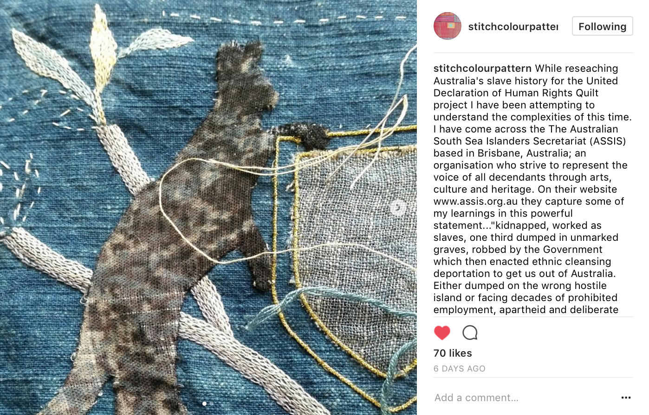This screenshot has width=649, height=415.
Task: Open stitchcolourpattern username in post header
Action: 513,26
